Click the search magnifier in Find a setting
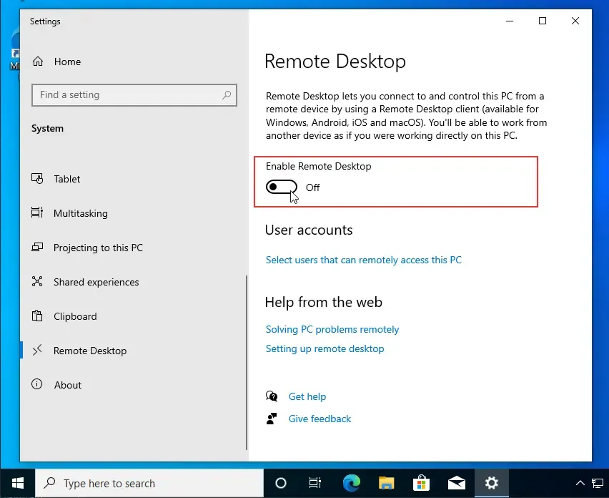 [x=227, y=95]
